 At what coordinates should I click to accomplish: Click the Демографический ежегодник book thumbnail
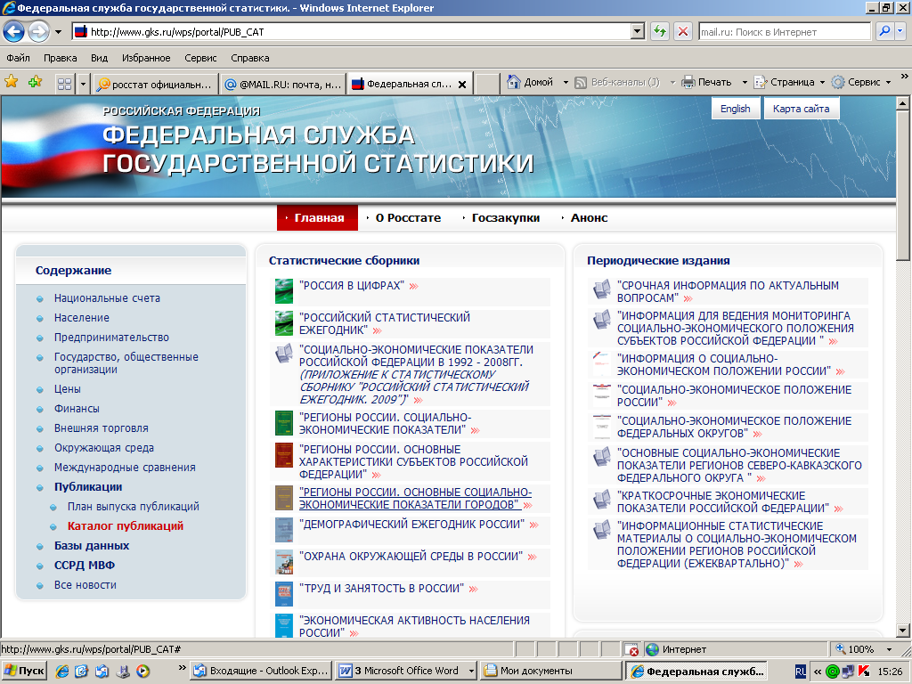coord(284,530)
